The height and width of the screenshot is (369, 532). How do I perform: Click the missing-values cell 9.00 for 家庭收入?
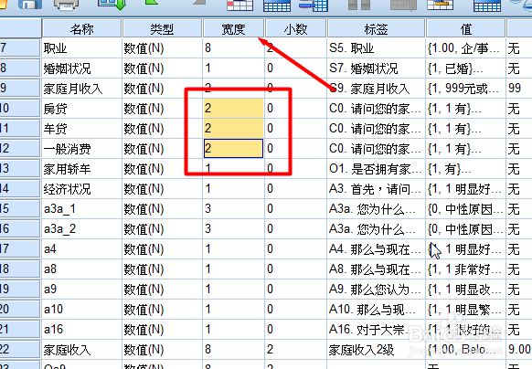pyautogui.click(x=519, y=349)
